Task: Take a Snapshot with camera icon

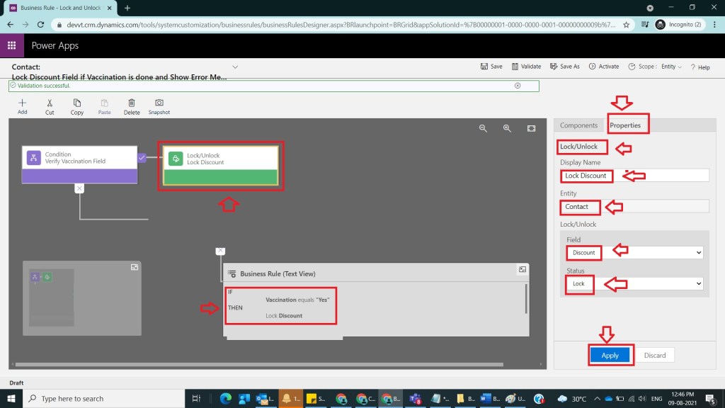Action: coord(159,103)
